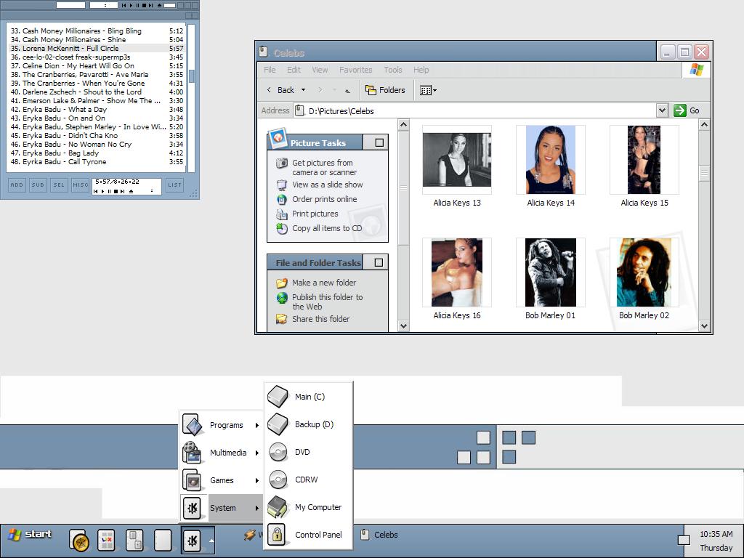Viewport: 744px width, 558px height.
Task: Collapse the File and Folder Tasks panel
Action: [x=379, y=262]
